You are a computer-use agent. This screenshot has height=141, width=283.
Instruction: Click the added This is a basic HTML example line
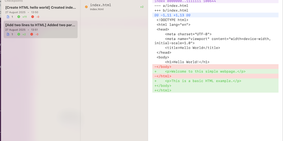coord(203,81)
